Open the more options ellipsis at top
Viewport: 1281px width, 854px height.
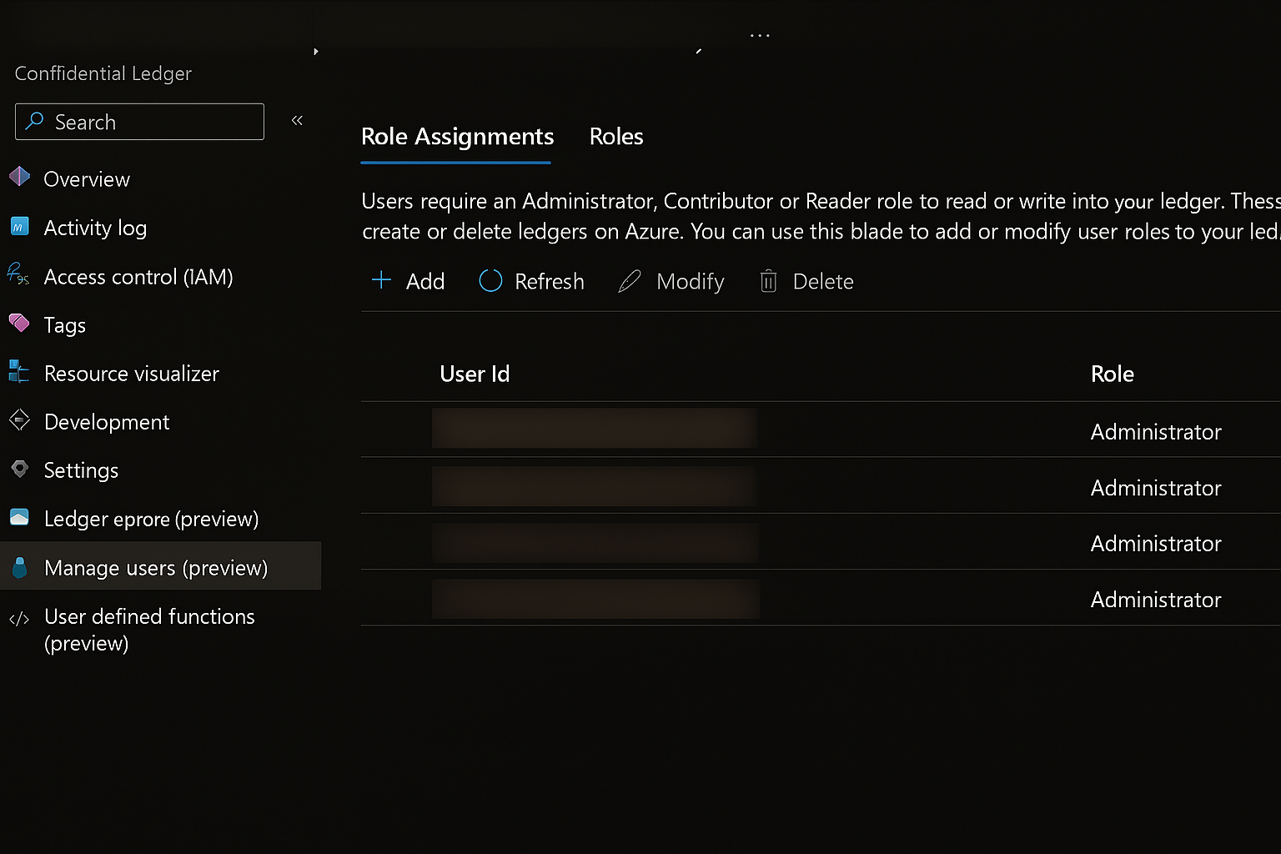point(760,36)
